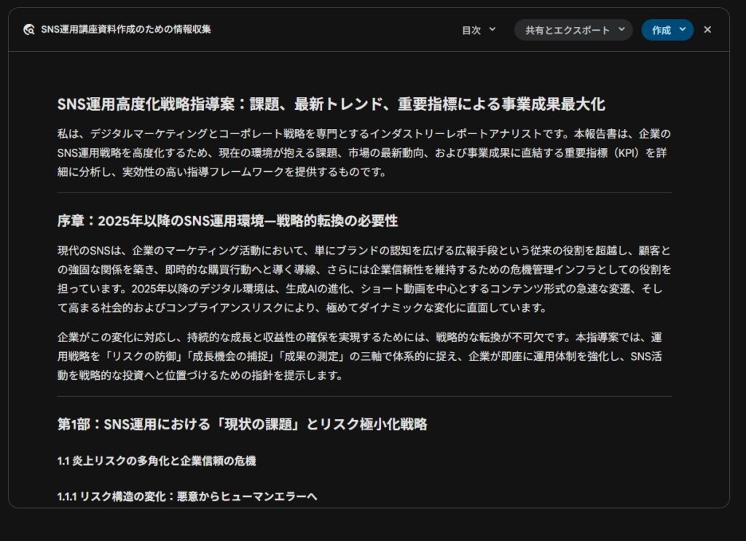Click the main heading SNS運用高度化戦略指導案
This screenshot has width=746, height=541.
pyautogui.click(x=331, y=104)
